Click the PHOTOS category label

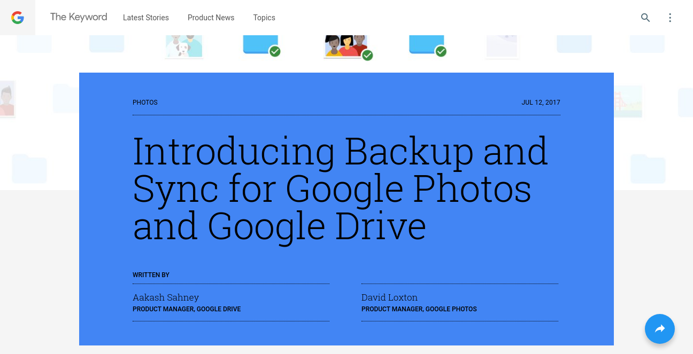145,103
